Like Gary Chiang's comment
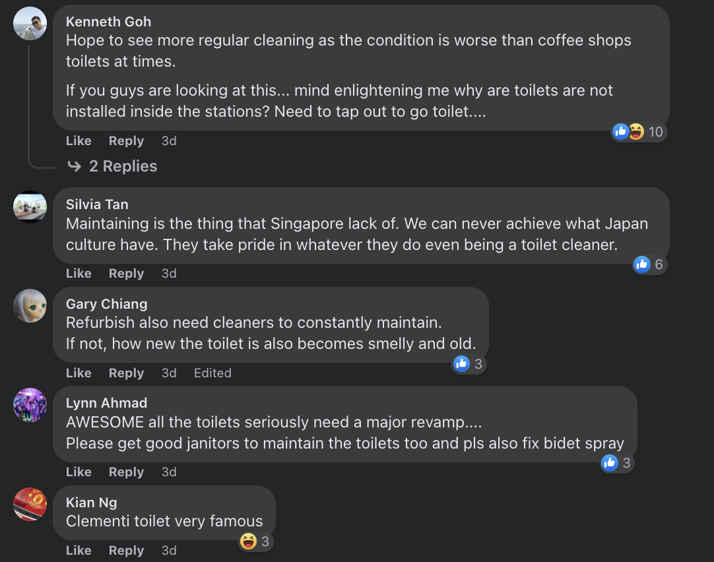The image size is (714, 562). (79, 373)
